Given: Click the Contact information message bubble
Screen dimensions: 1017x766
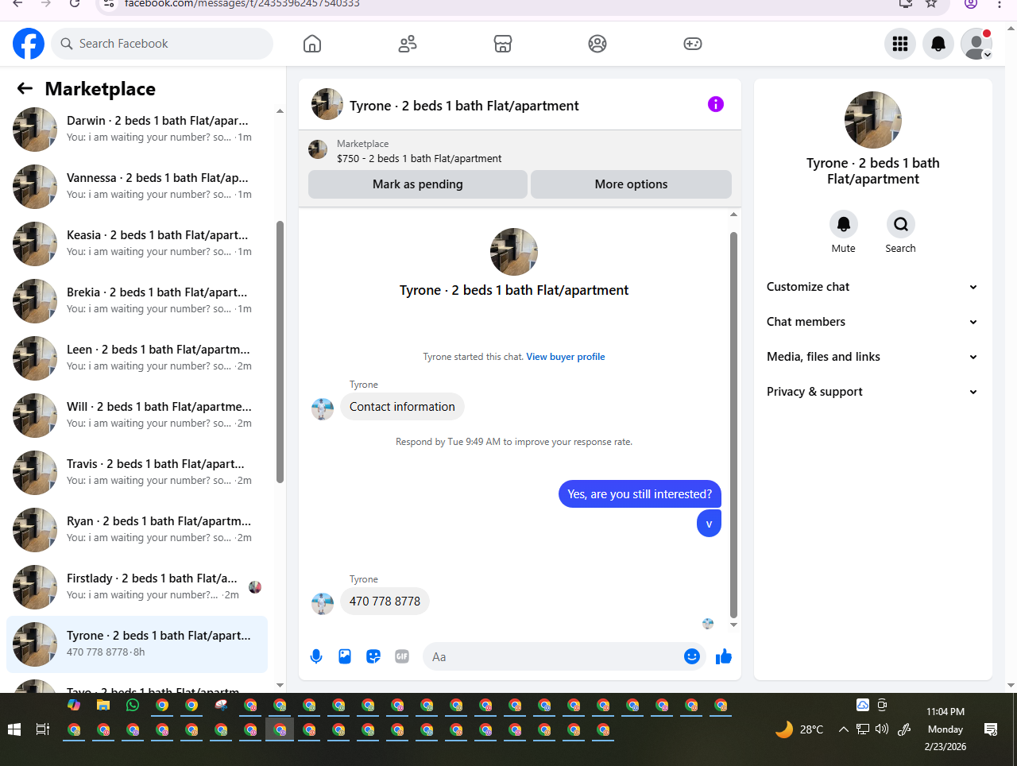Looking at the screenshot, I should 402,407.
